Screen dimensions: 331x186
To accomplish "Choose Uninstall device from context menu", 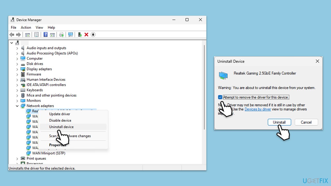I will coord(73,127).
